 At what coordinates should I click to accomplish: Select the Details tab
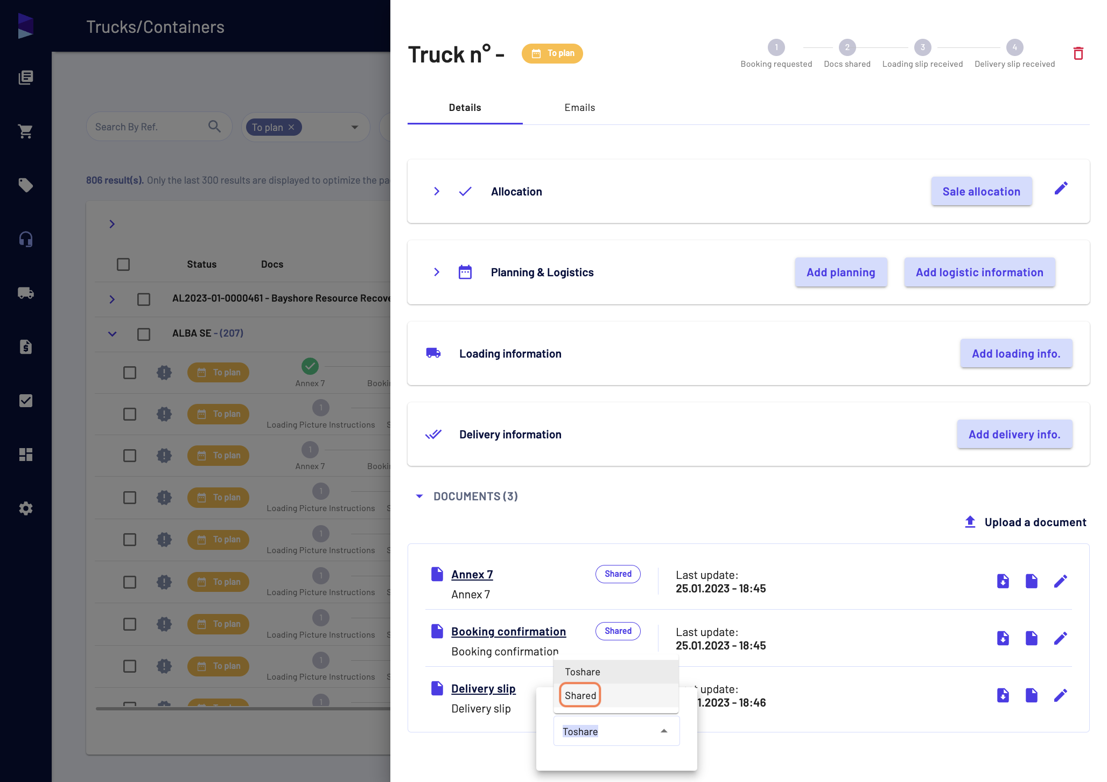tap(465, 107)
